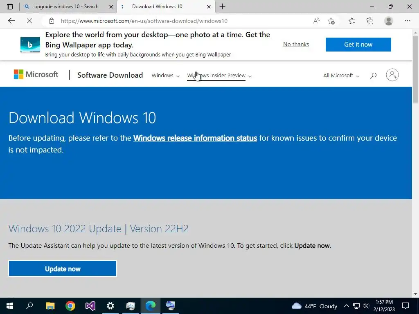
Task: View site information lock icon
Action: point(52,21)
